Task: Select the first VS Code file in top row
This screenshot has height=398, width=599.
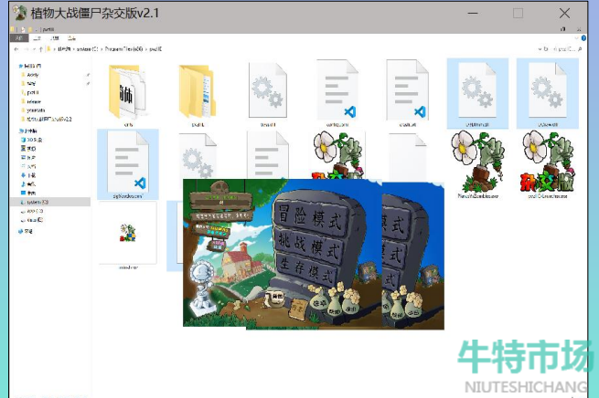Action: point(337,90)
